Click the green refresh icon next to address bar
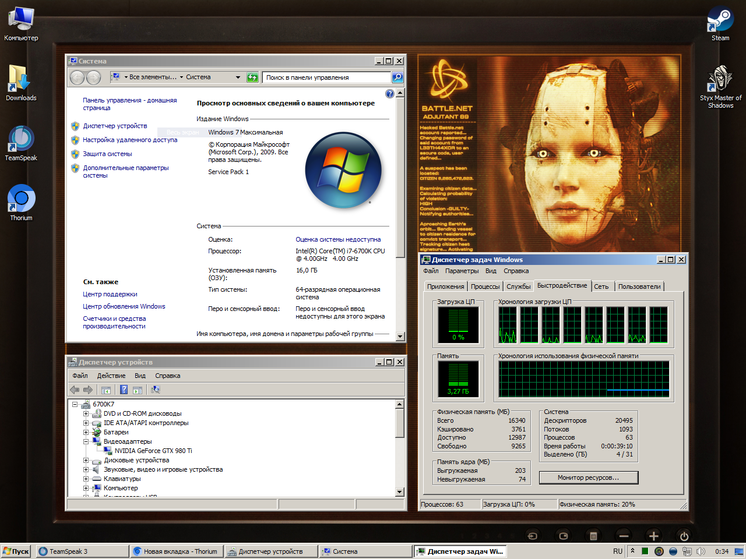Viewport: 746px width, 559px height. pyautogui.click(x=252, y=77)
